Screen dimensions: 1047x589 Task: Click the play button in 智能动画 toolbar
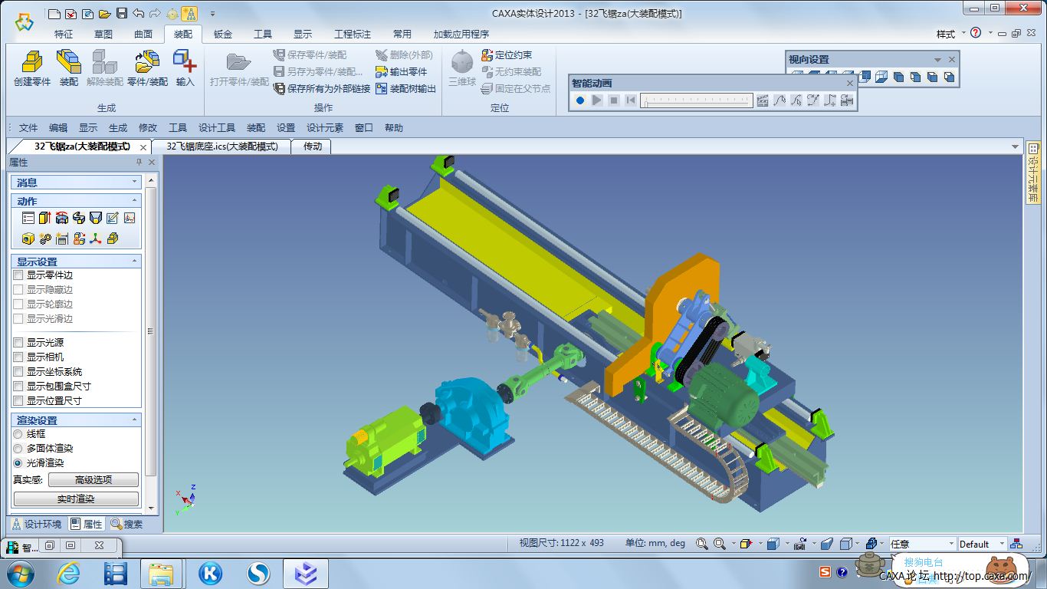pyautogui.click(x=597, y=100)
